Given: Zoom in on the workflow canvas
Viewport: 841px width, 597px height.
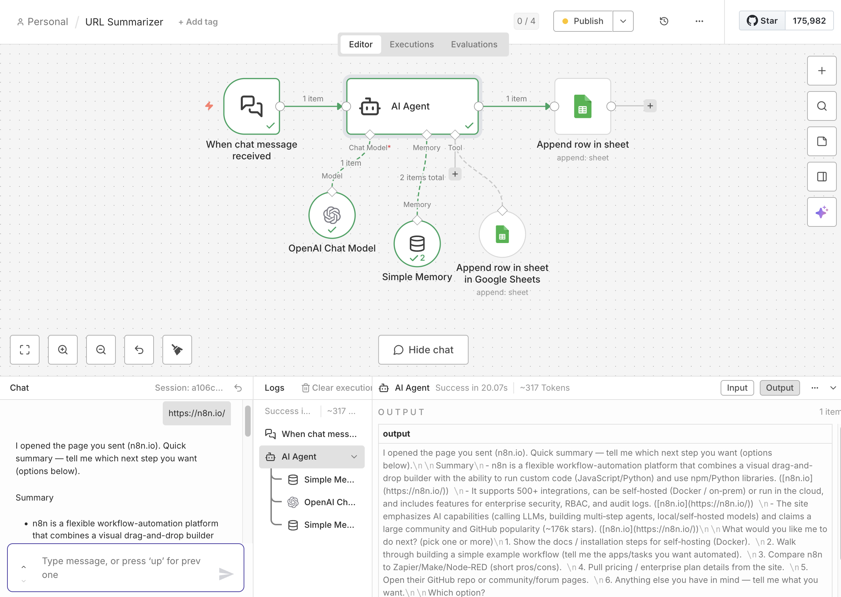Looking at the screenshot, I should pyautogui.click(x=63, y=350).
